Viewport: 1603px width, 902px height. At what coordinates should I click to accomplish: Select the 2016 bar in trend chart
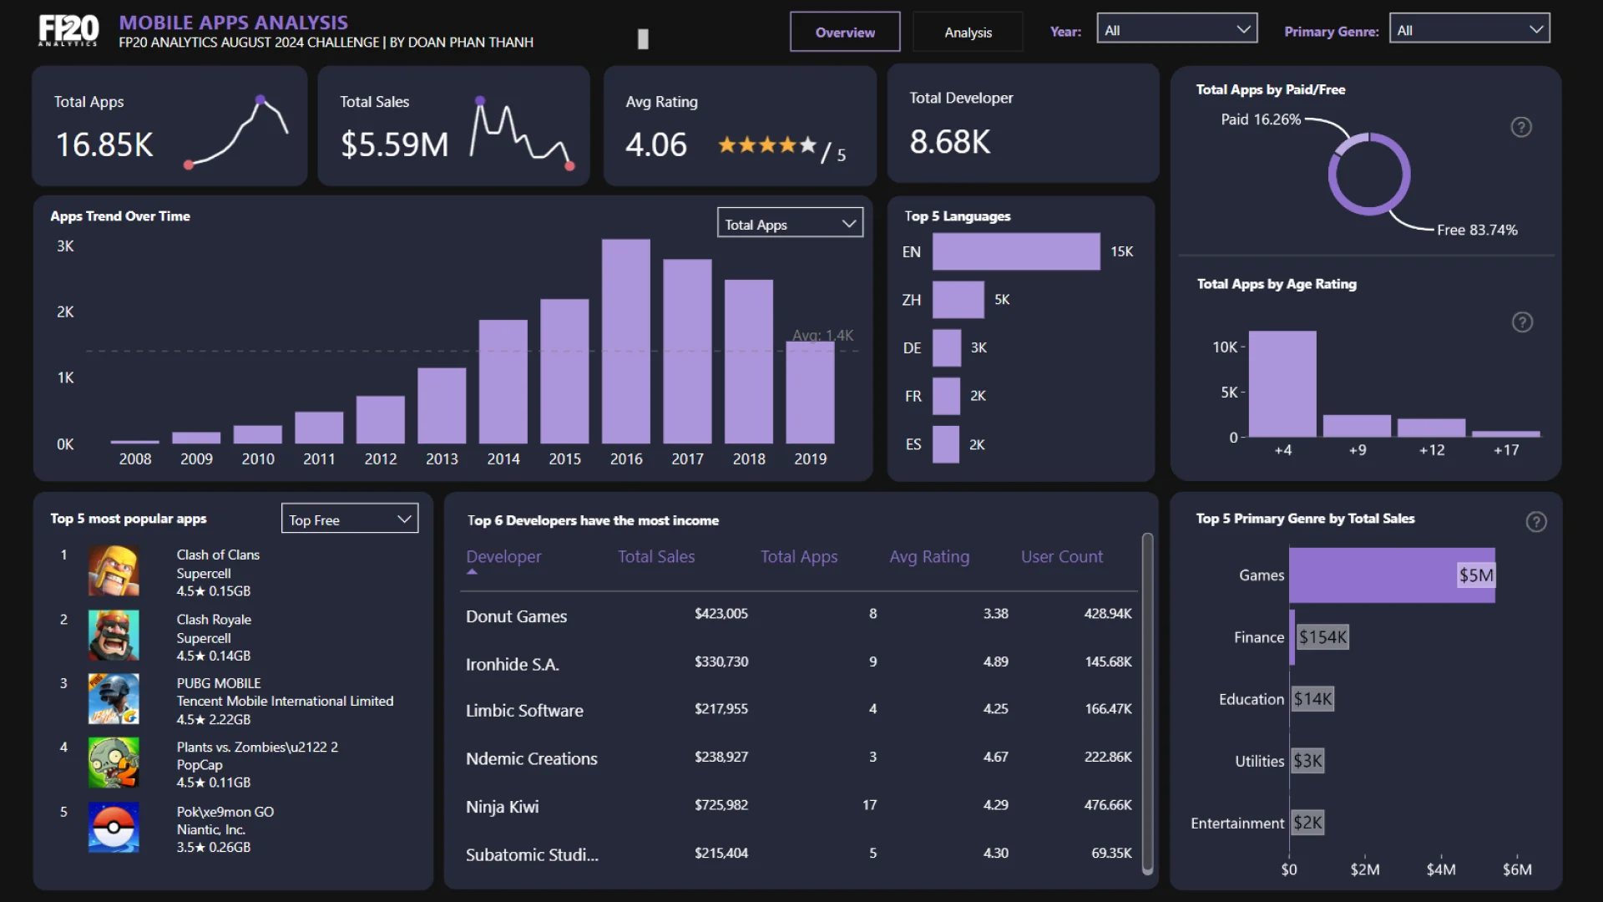[x=626, y=341]
